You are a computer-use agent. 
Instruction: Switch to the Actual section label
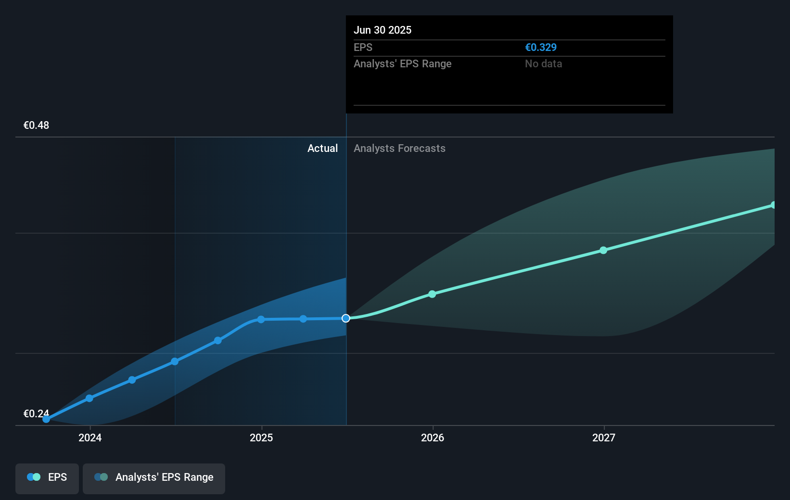pos(322,148)
